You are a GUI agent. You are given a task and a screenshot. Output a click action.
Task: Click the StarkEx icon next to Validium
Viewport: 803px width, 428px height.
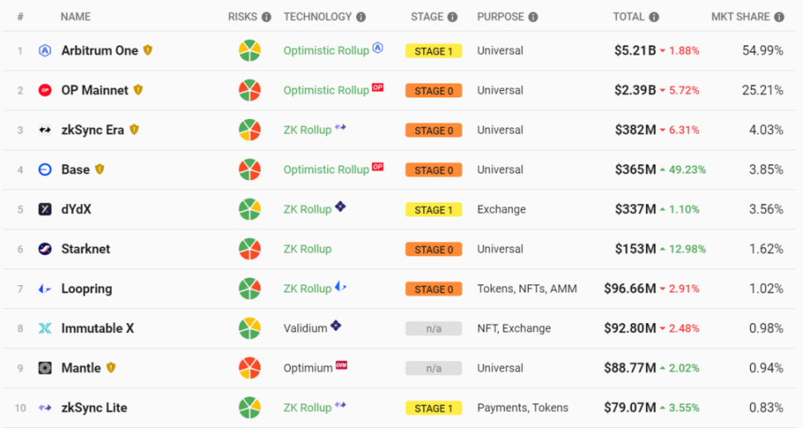(x=336, y=326)
